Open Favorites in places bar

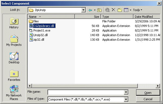[x=14, y=75]
